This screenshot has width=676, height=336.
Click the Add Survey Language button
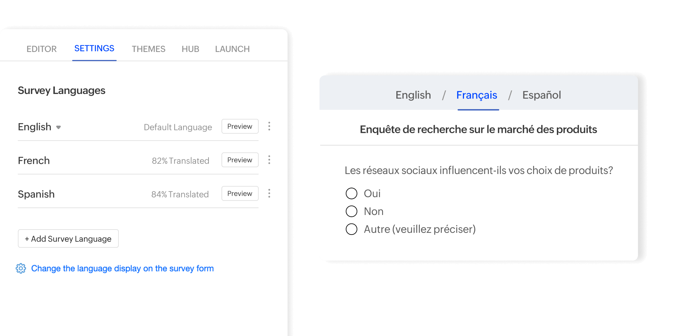pyautogui.click(x=68, y=238)
